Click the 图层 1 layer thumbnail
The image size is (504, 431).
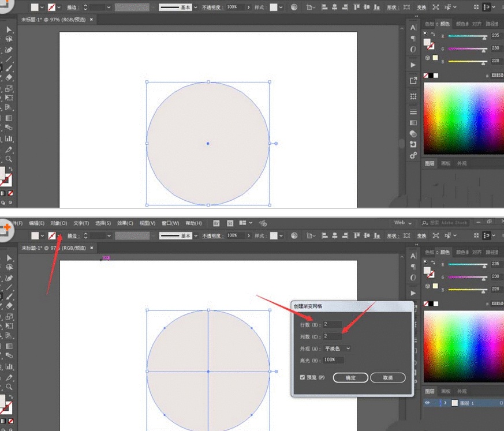pos(454,403)
